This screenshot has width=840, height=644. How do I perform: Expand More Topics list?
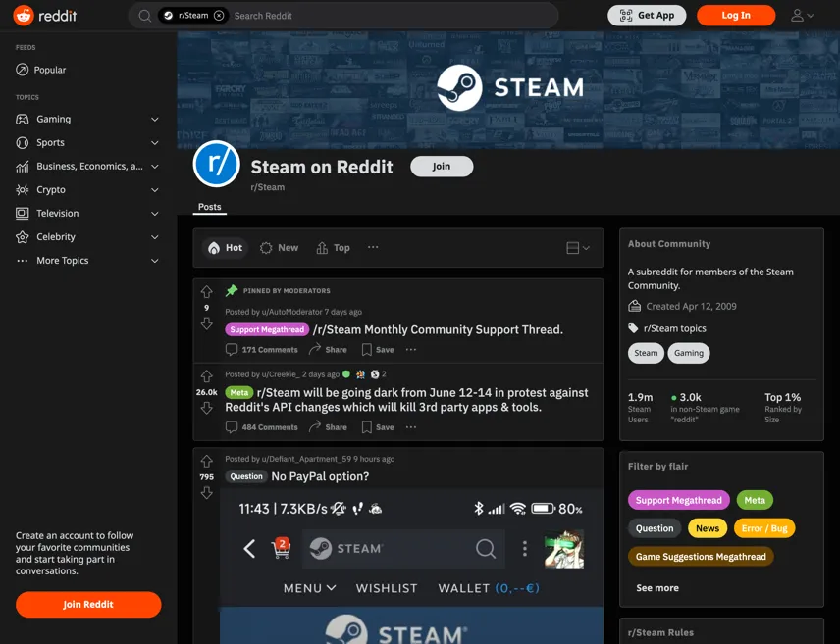[x=155, y=260]
